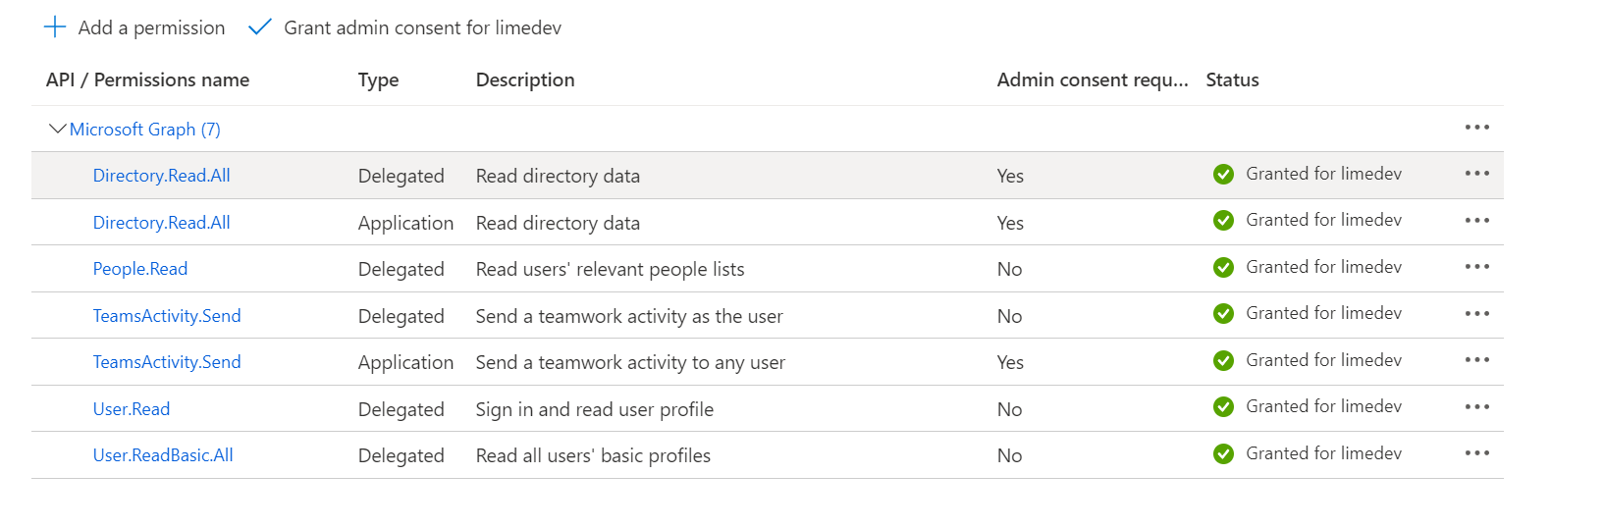Viewport: 1604px width, 527px height.
Task: Open the delegated Directory.Read.All permission link
Action: 161,176
